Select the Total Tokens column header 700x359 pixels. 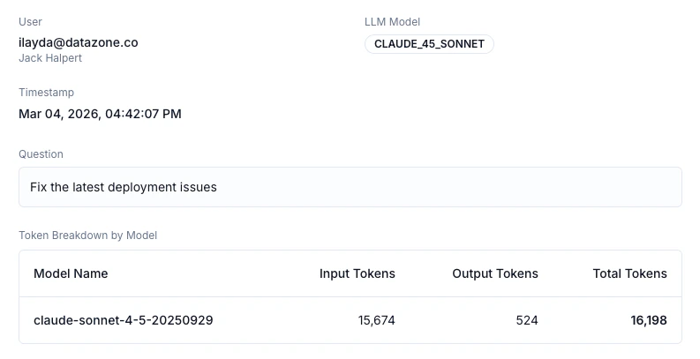point(629,273)
